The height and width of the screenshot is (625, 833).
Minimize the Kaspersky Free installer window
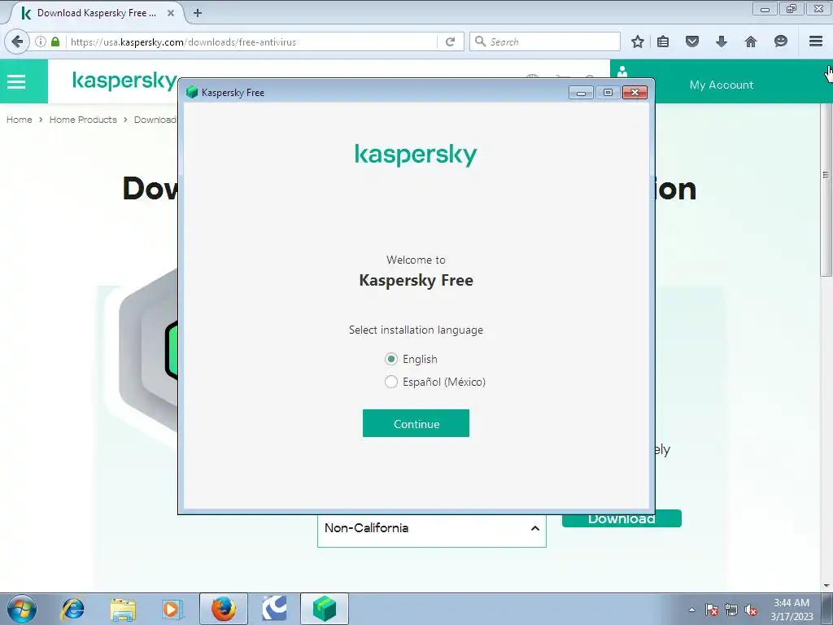(581, 93)
